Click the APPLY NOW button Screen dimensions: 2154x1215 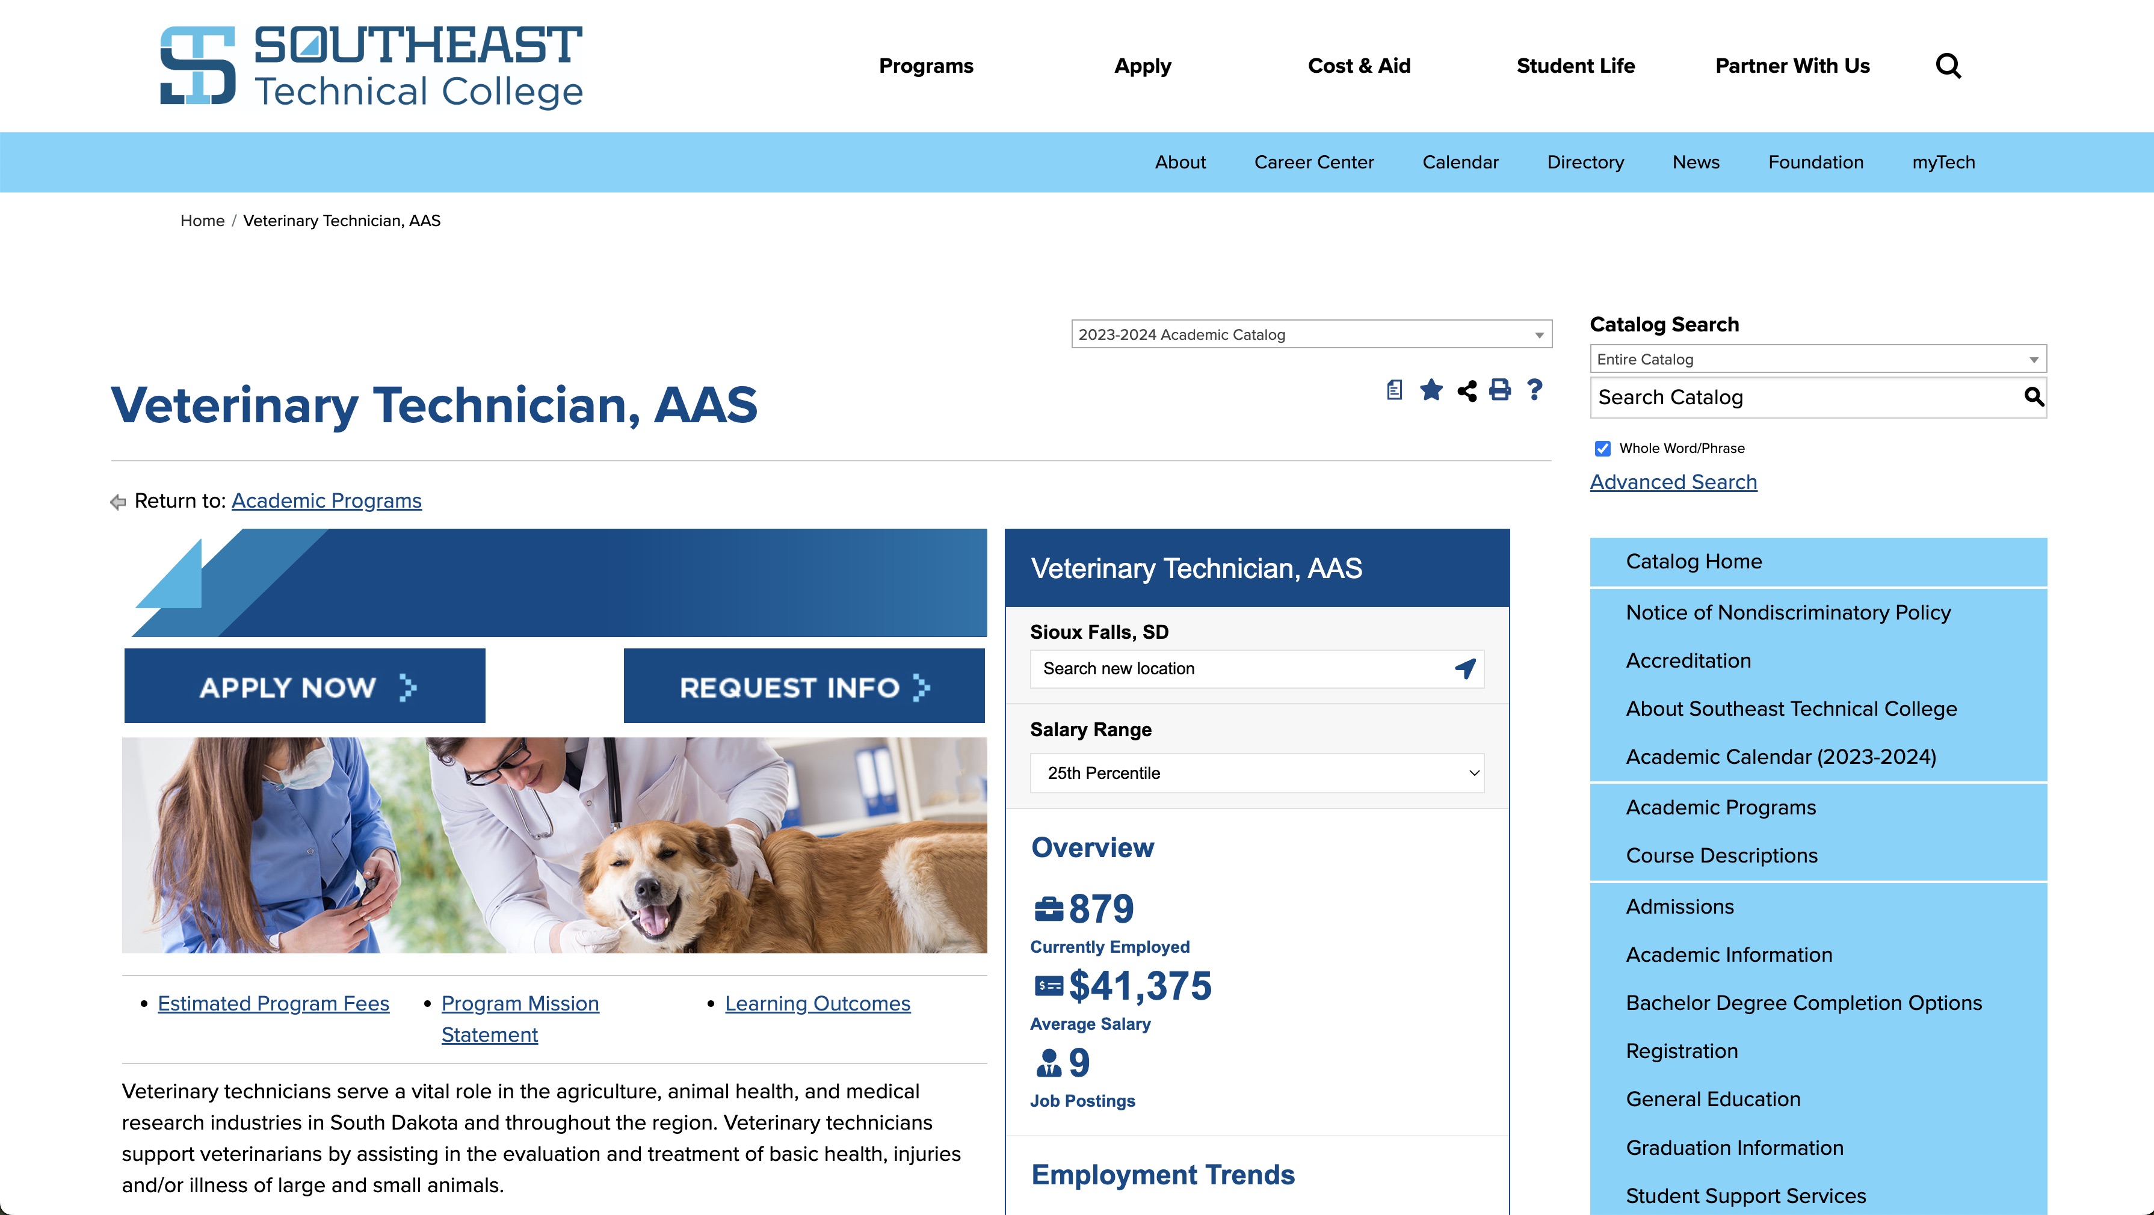[x=305, y=686]
